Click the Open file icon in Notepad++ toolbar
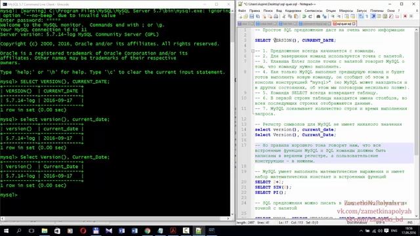The height and width of the screenshot is (236, 420). pos(245,16)
